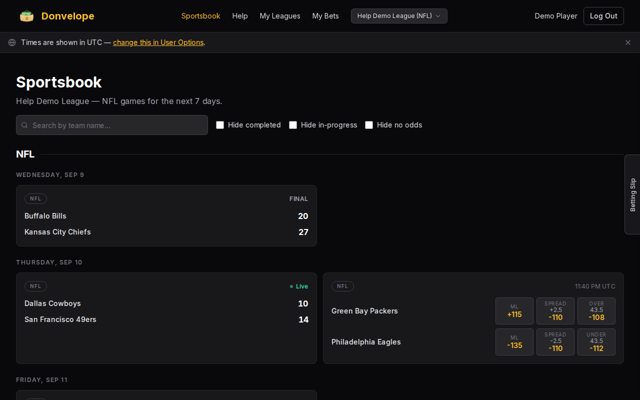640x400 pixels.
Task: Select Green Bay Packers ML +115 bet
Action: 514,311
